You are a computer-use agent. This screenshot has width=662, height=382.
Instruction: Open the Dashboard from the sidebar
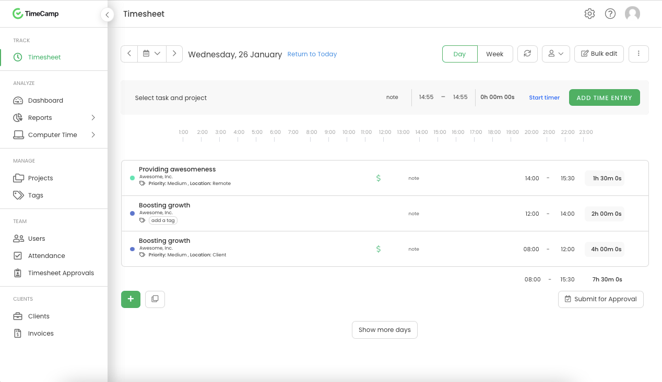pos(46,100)
